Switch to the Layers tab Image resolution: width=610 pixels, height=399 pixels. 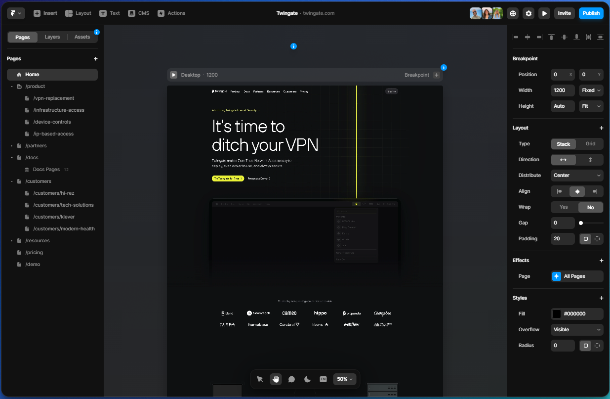coord(52,37)
